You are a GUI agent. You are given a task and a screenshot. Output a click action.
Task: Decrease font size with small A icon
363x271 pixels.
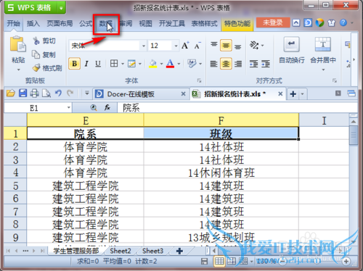pos(197,46)
